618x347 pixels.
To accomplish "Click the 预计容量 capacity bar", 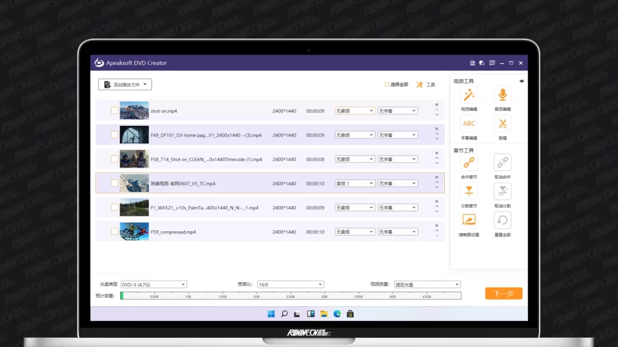I will coord(290,296).
